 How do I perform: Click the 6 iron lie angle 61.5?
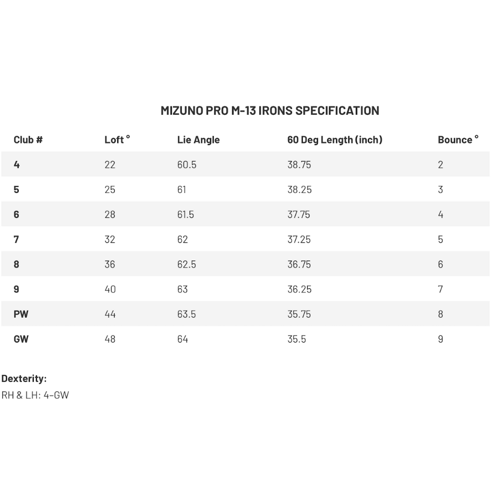click(x=186, y=214)
